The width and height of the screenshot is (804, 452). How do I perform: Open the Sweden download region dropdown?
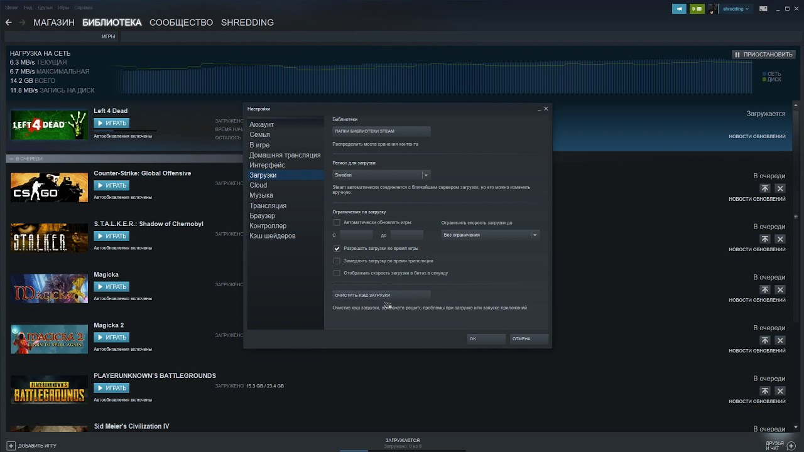pos(381,175)
